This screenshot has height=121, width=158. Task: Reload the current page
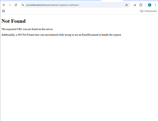(16, 5)
